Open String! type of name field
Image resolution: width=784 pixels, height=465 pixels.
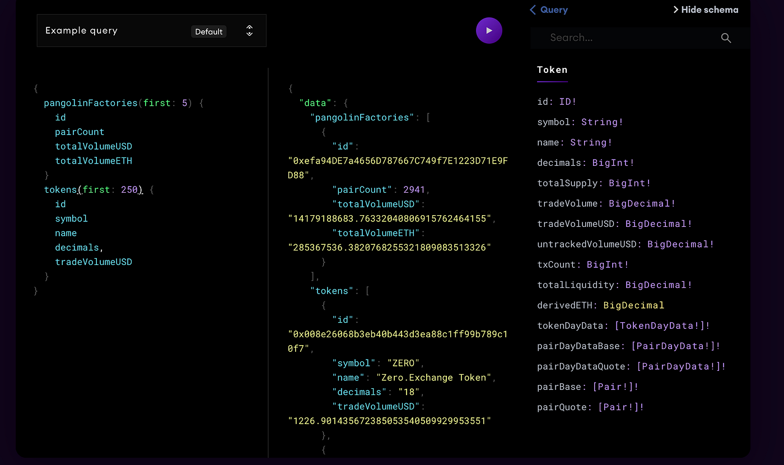pyautogui.click(x=591, y=142)
